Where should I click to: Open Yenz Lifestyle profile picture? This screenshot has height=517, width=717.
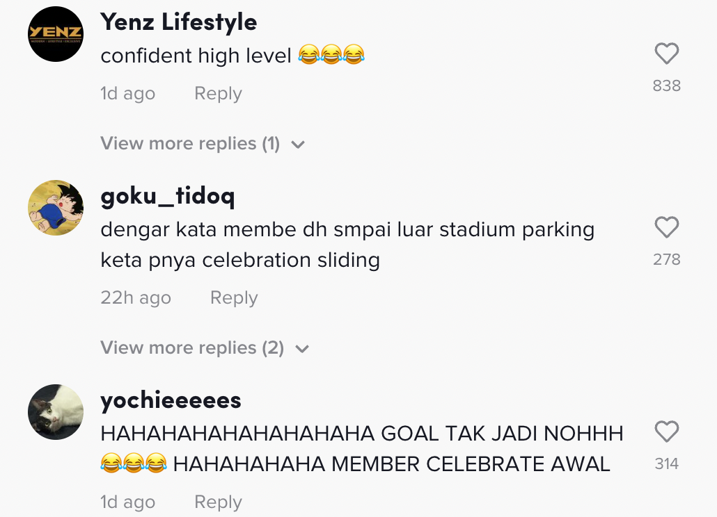(56, 34)
